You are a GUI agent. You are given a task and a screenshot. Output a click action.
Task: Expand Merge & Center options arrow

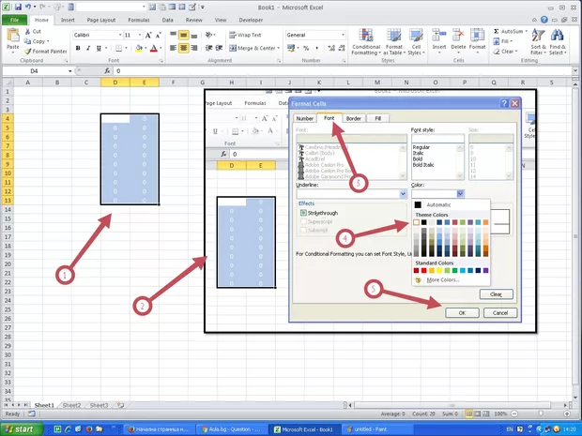coord(279,48)
